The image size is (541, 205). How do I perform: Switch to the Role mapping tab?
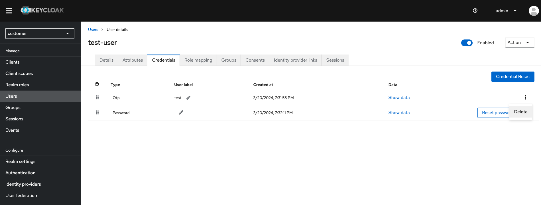pos(198,60)
